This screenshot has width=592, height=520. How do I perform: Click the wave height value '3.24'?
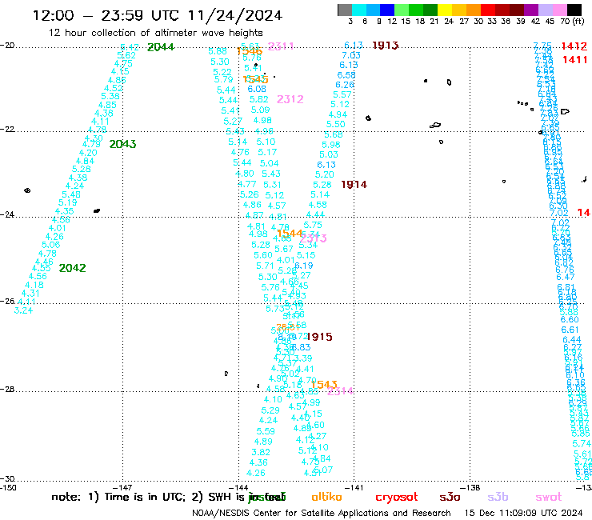[x=23, y=310]
